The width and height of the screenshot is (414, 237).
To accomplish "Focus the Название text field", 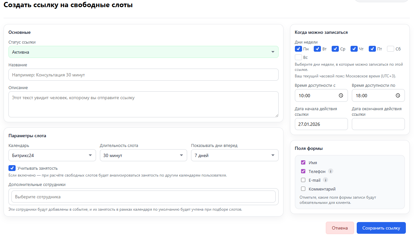I will click(143, 75).
